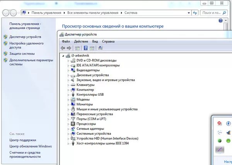
Task: Click the IDE ATA/ATAPI controllers icon
Action: [73, 65]
